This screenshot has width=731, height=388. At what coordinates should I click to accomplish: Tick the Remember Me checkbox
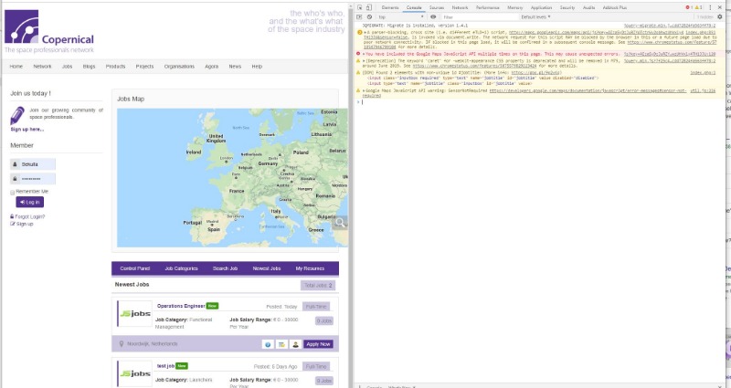13,192
